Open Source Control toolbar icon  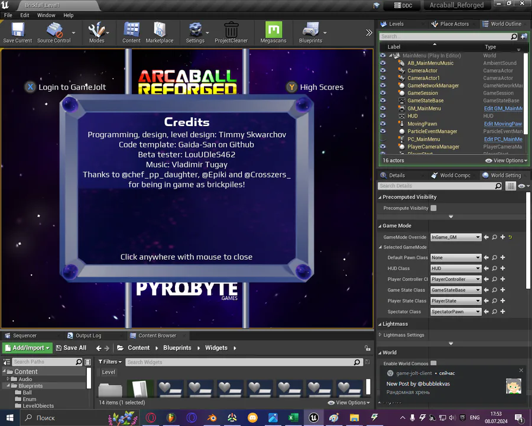pyautogui.click(x=54, y=33)
